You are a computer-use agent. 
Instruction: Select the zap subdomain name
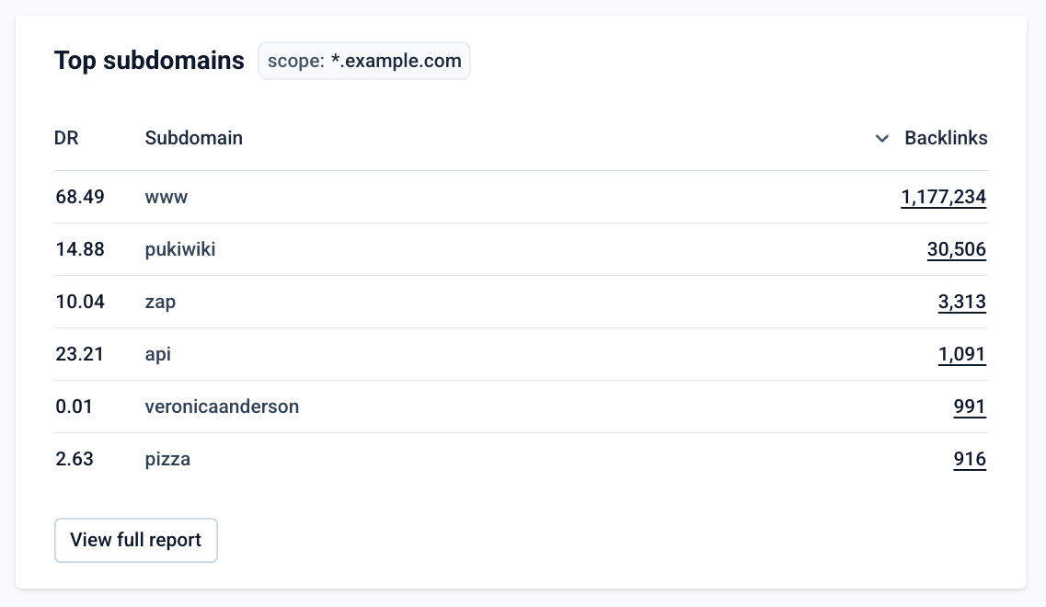pyautogui.click(x=160, y=303)
